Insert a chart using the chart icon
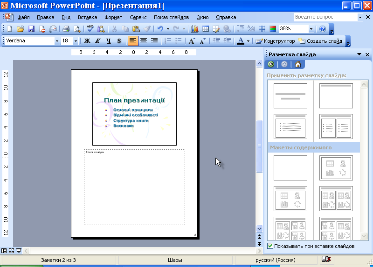The height and width of the screenshot is (267, 373). 195,29
